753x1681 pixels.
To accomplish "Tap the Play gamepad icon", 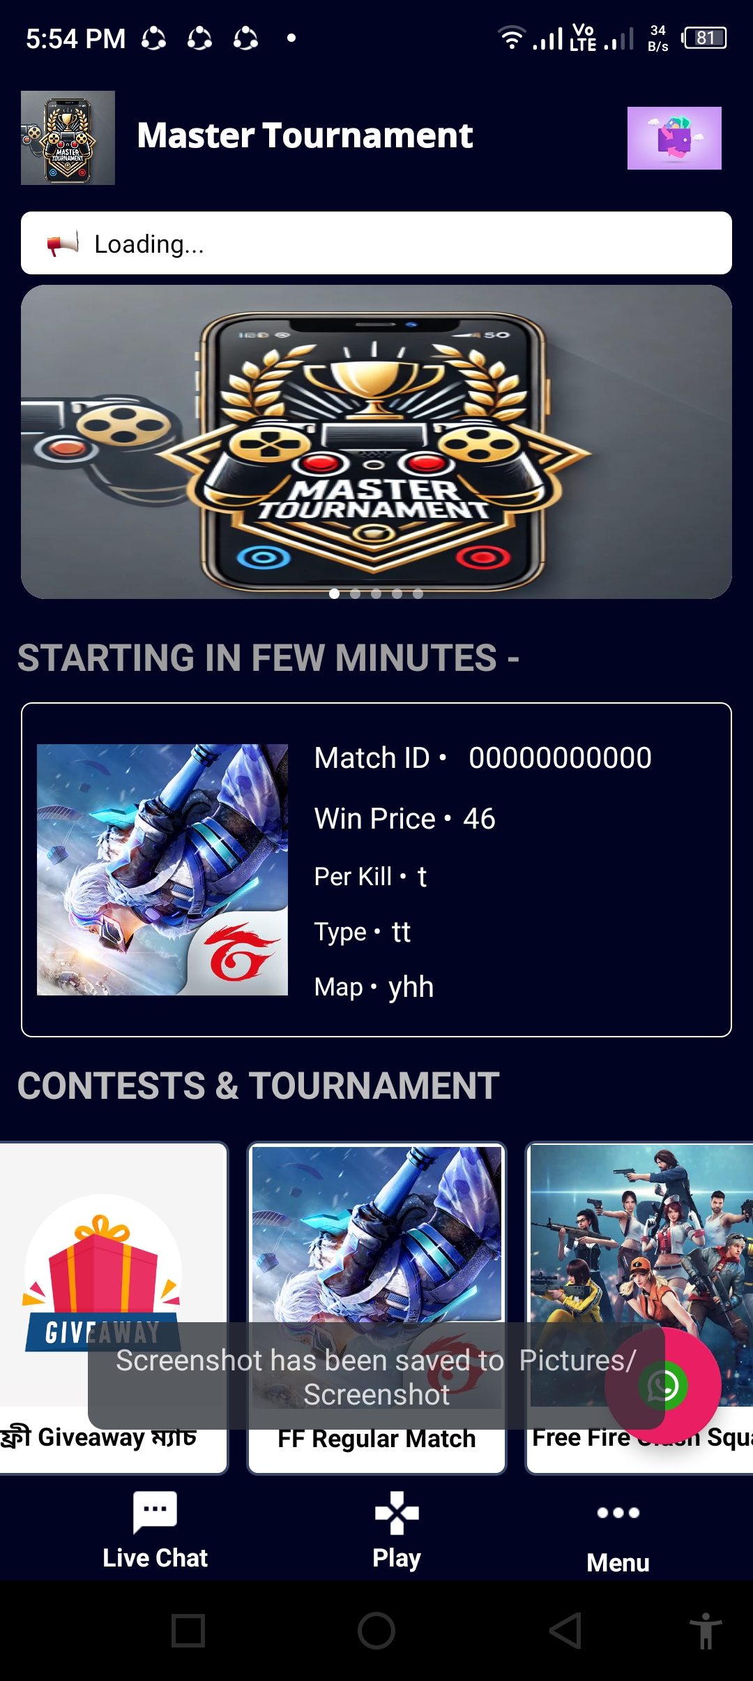I will pos(397,1512).
